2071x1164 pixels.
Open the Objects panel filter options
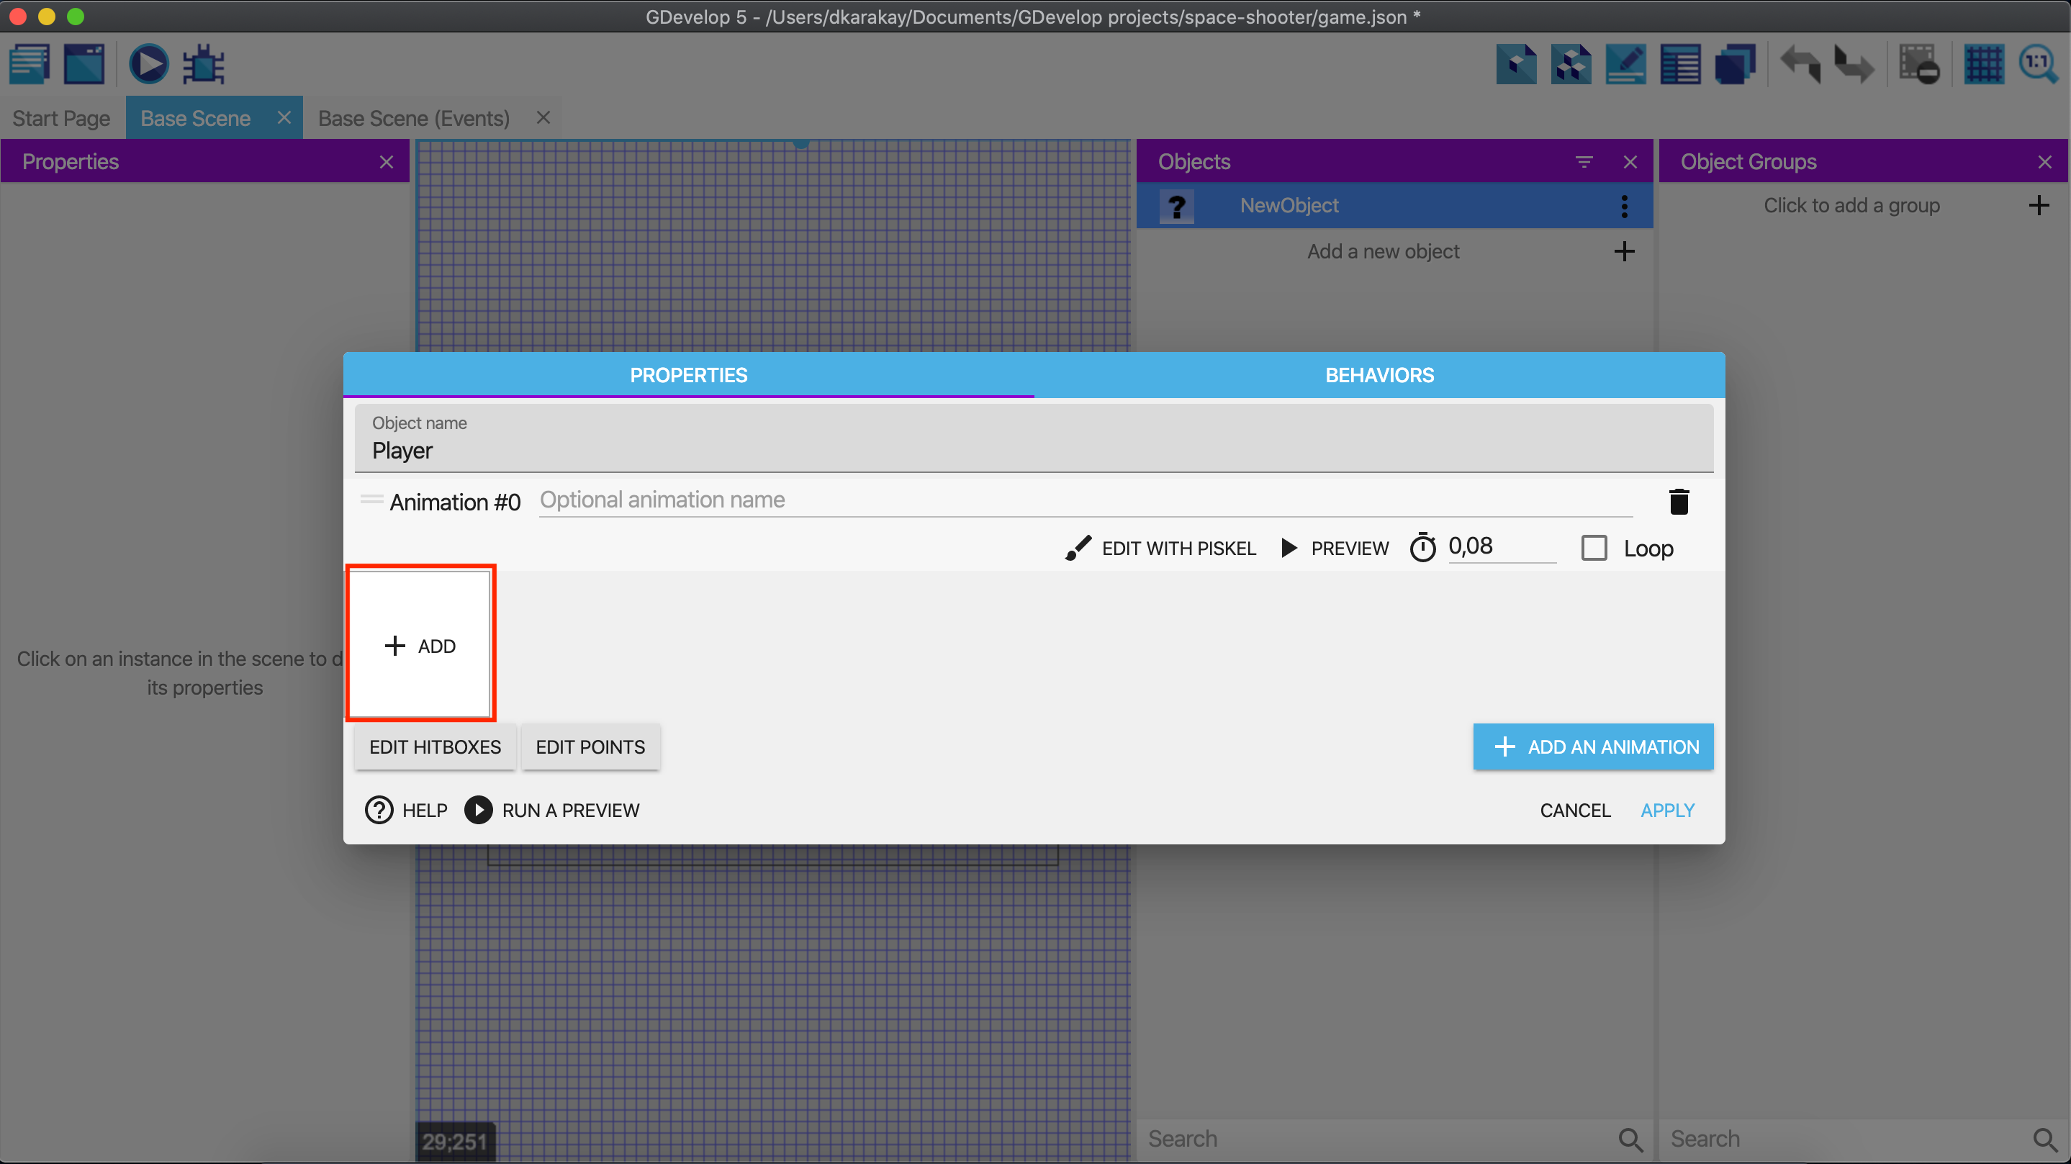[1584, 163]
